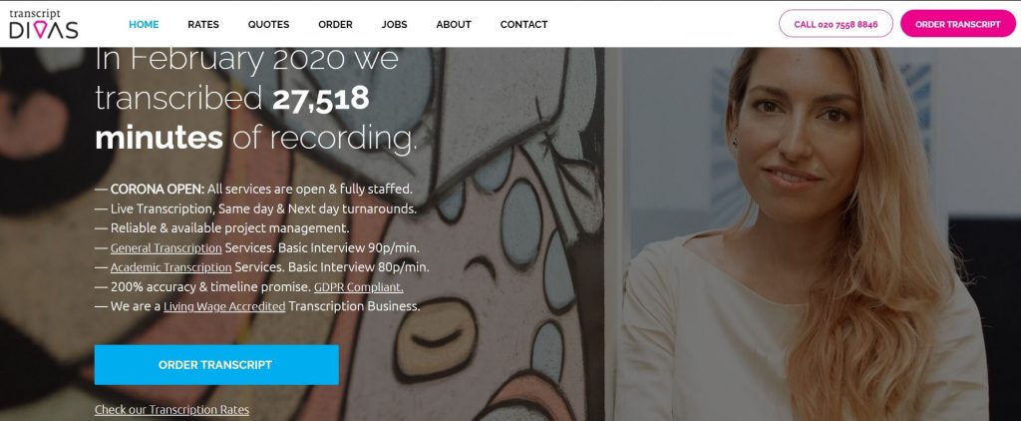Click the blue ORDER TRANSCRIPT button
This screenshot has width=1021, height=421.
coord(216,365)
